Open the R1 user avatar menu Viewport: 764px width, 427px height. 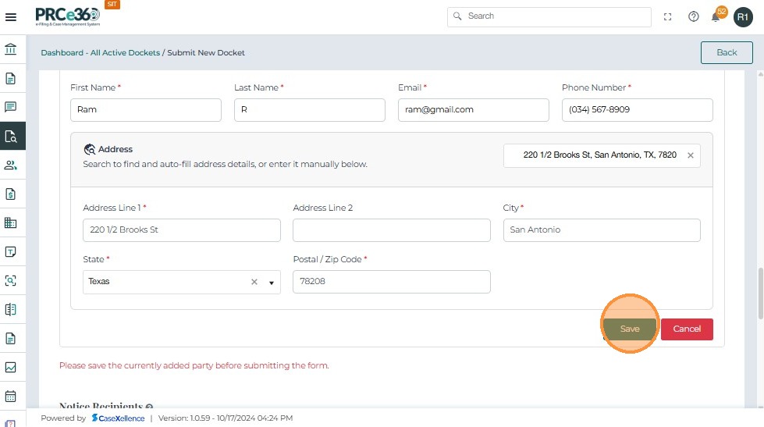coord(743,16)
